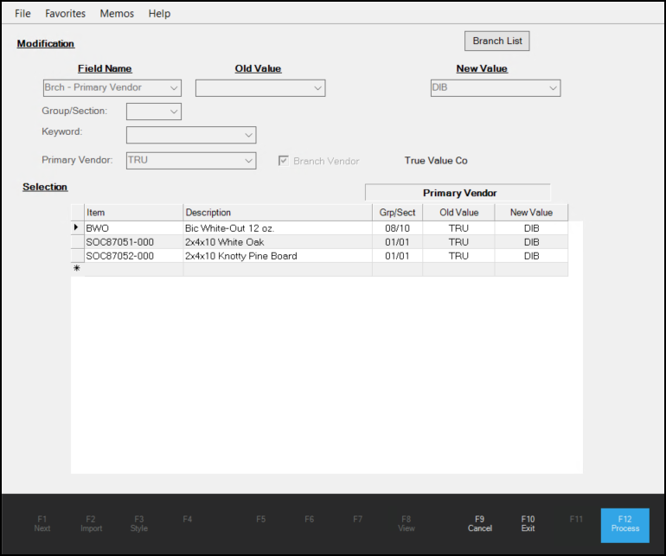Screen dimensions: 666x556
Task: Click the F9 Cancel button
Action: pyautogui.click(x=479, y=524)
